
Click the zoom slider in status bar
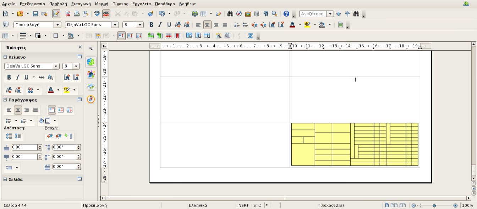(x=434, y=205)
